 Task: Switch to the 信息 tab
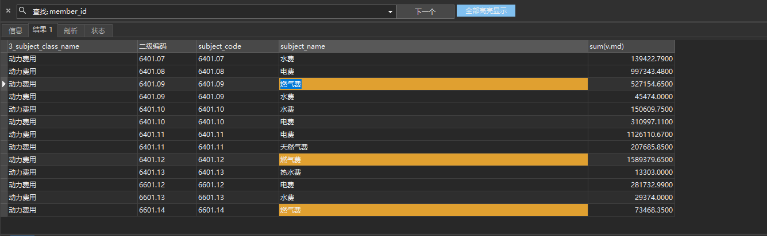click(x=16, y=31)
